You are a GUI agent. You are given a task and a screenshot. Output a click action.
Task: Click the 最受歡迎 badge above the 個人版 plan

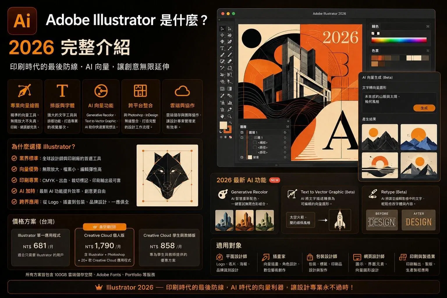click(104, 227)
